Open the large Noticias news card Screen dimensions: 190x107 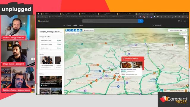(x=51, y=82)
